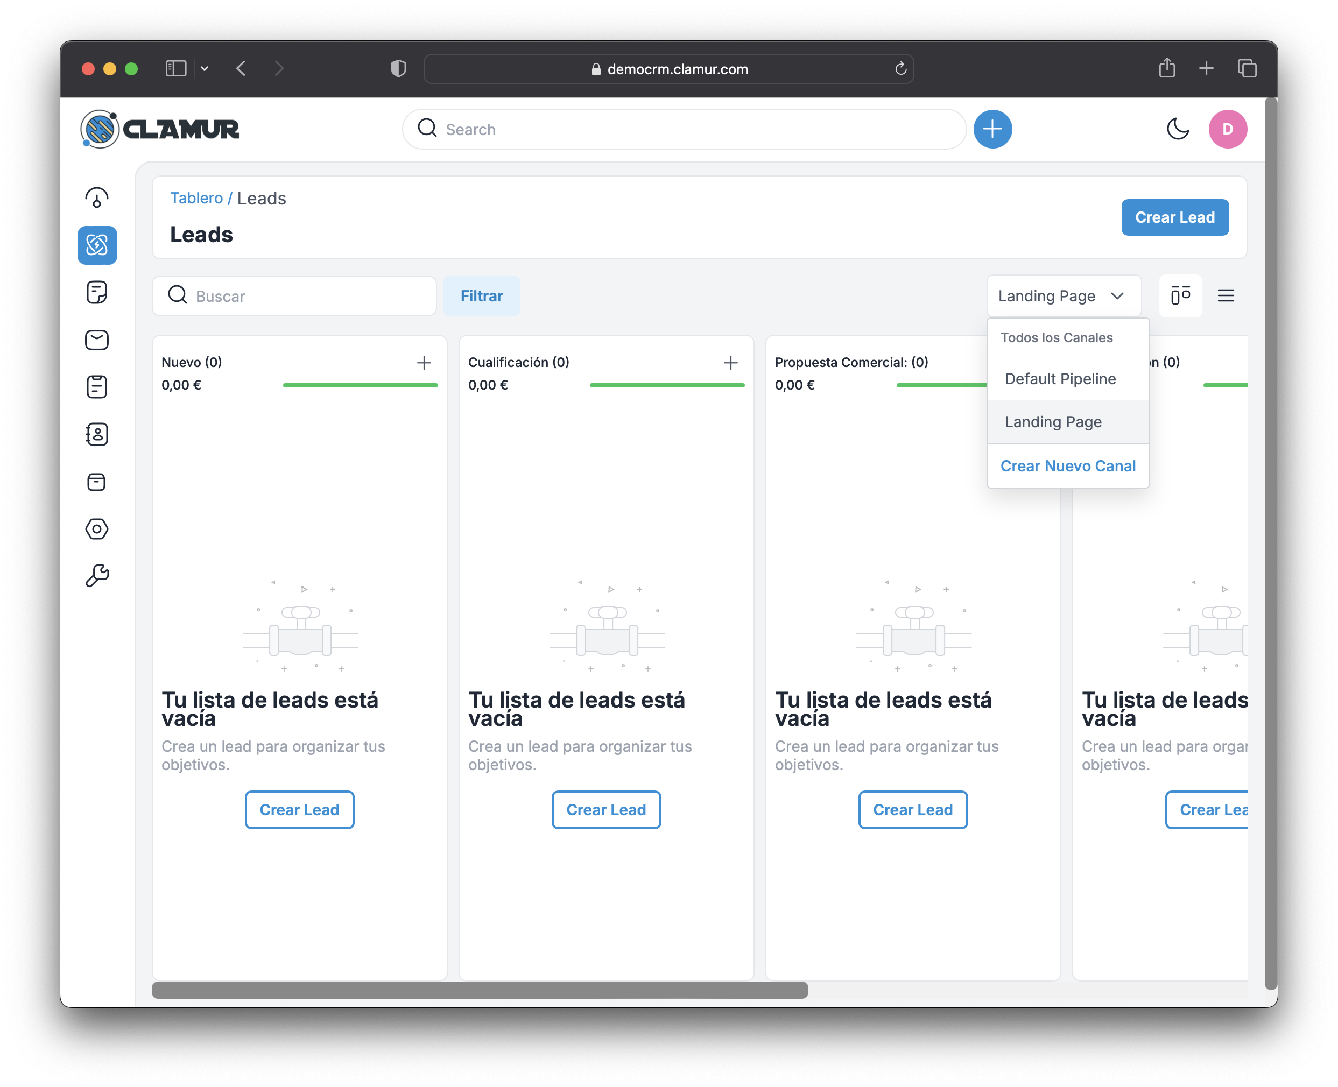Select Crear Nuevo Canal option
Screen dimensions: 1338x1087
(1067, 466)
